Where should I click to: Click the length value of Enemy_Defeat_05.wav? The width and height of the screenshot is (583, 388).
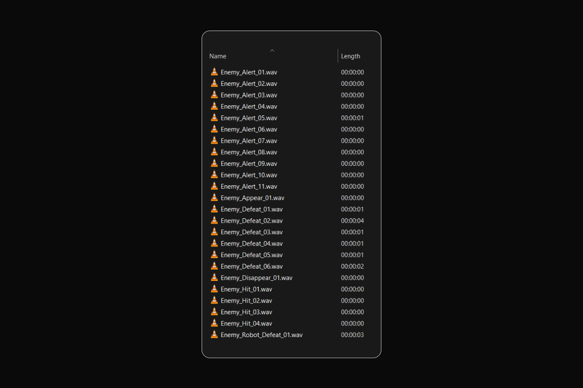click(x=352, y=255)
